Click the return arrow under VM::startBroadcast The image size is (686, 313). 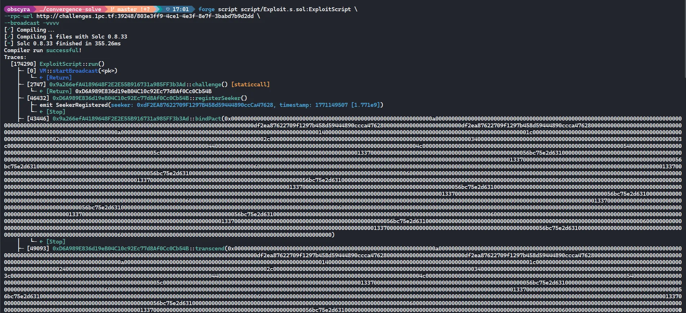[x=41, y=78]
